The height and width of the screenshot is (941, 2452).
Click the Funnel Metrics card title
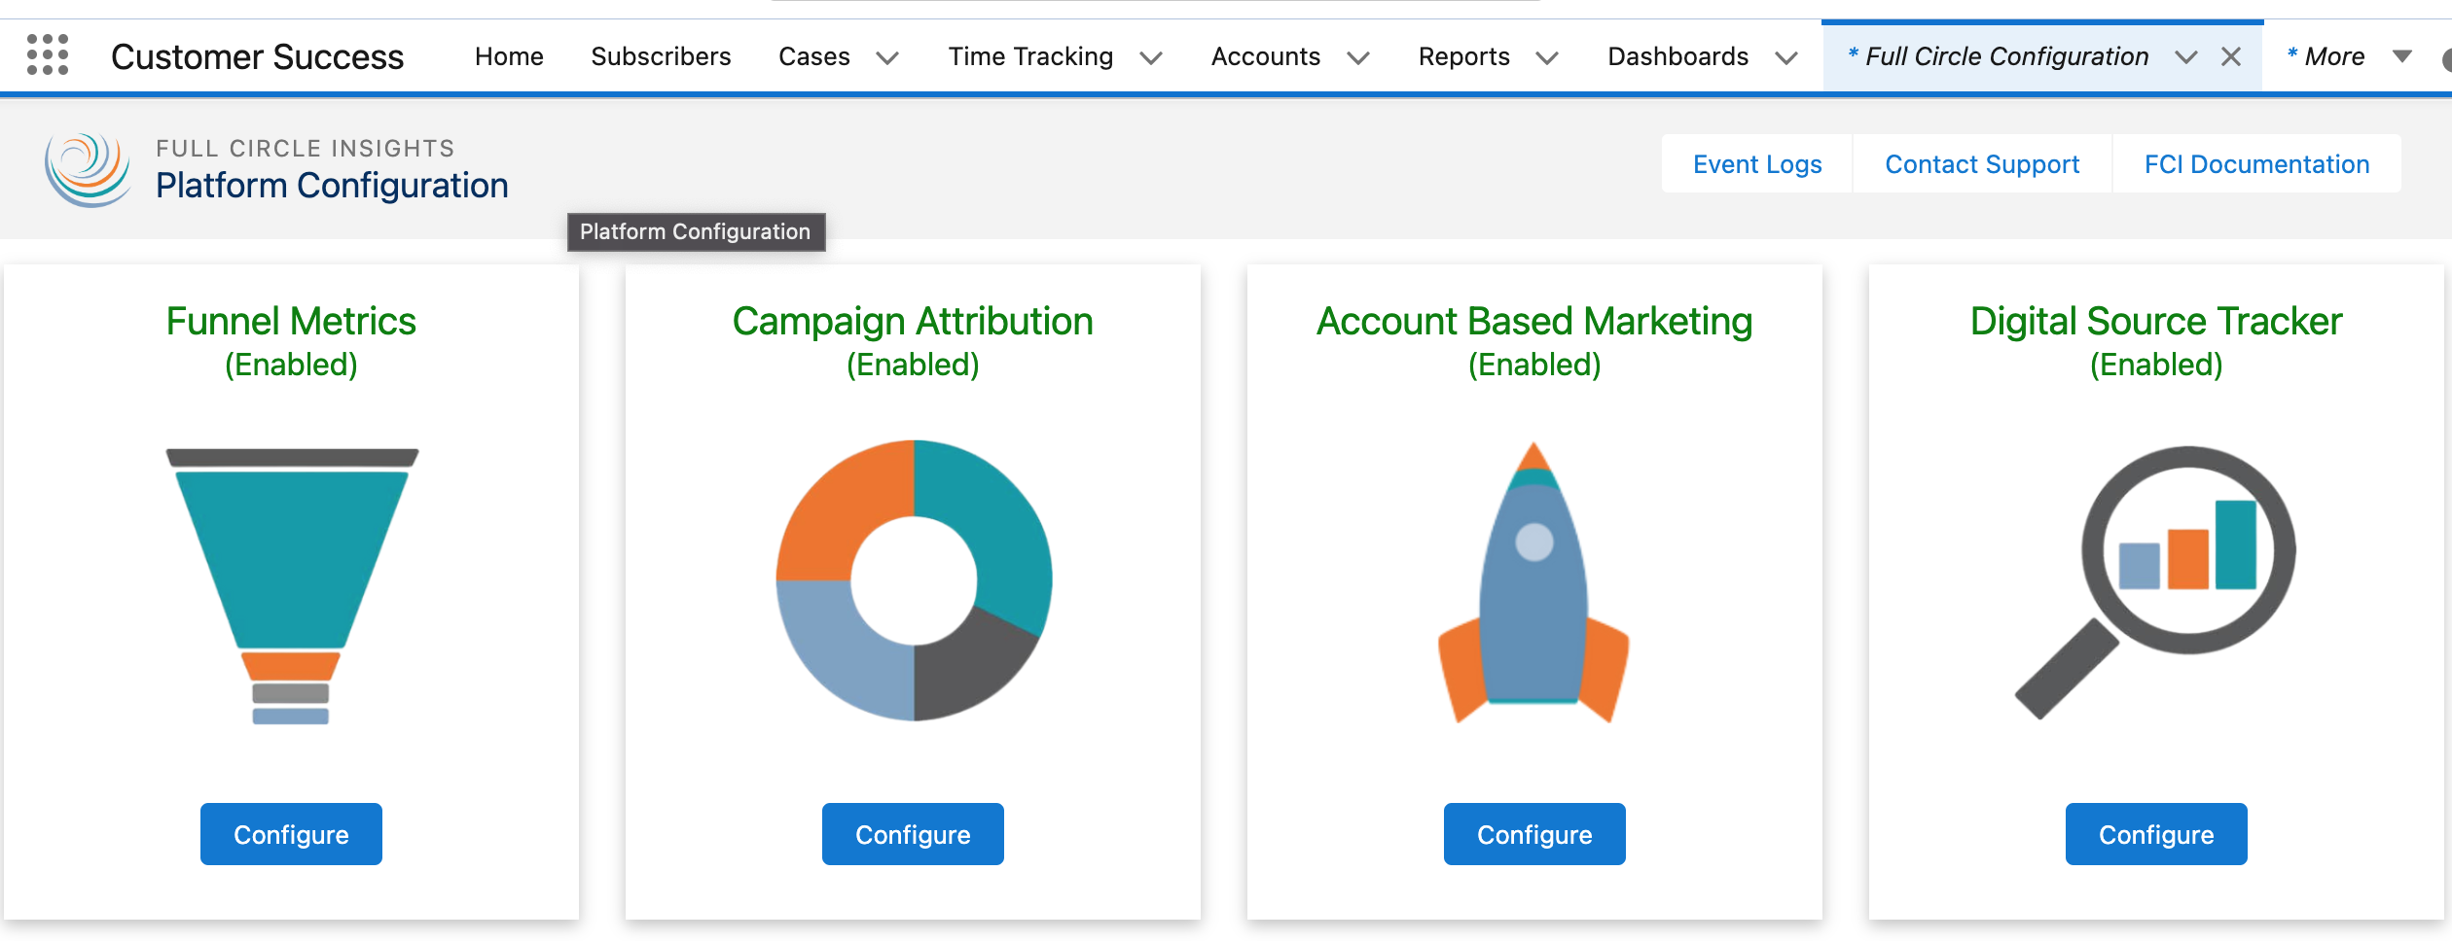[x=291, y=321]
